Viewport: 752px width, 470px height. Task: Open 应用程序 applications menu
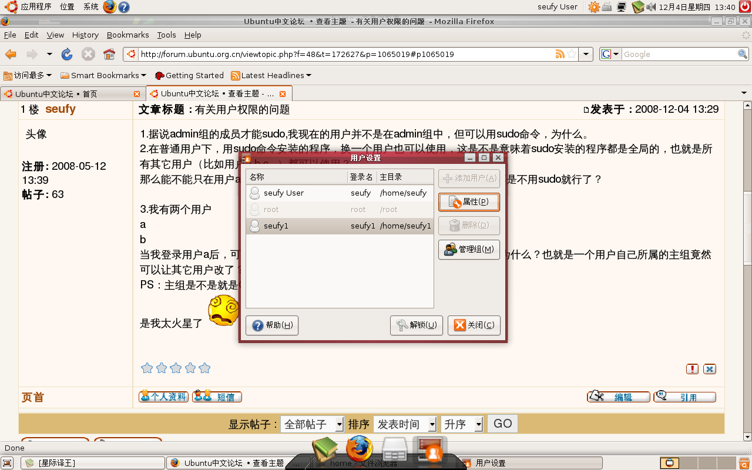29,7
